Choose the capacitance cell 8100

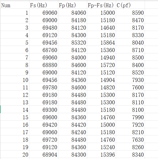(x=130, y=109)
